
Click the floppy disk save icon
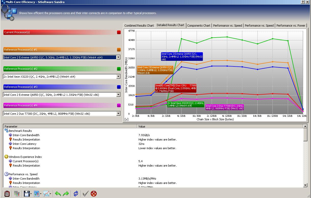27,194
